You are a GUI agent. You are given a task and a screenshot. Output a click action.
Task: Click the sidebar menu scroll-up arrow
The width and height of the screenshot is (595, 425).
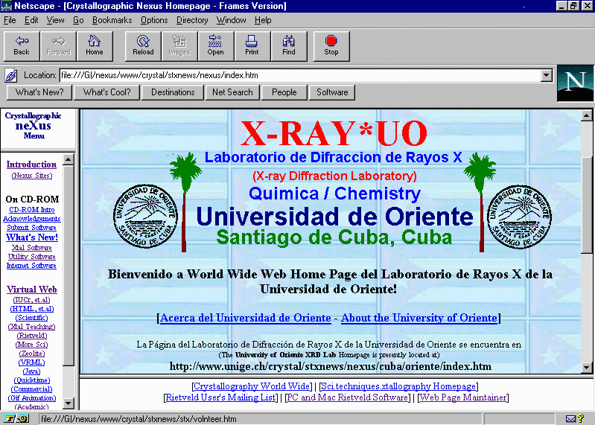[x=69, y=159]
